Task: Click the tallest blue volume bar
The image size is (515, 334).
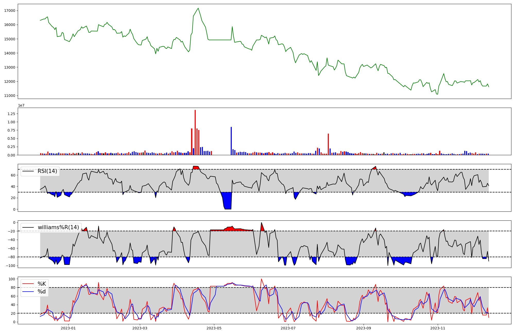Action: [x=231, y=141]
